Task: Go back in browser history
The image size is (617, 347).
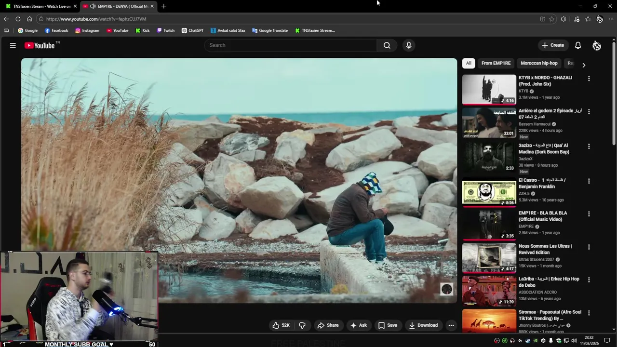Action: [x=6, y=19]
